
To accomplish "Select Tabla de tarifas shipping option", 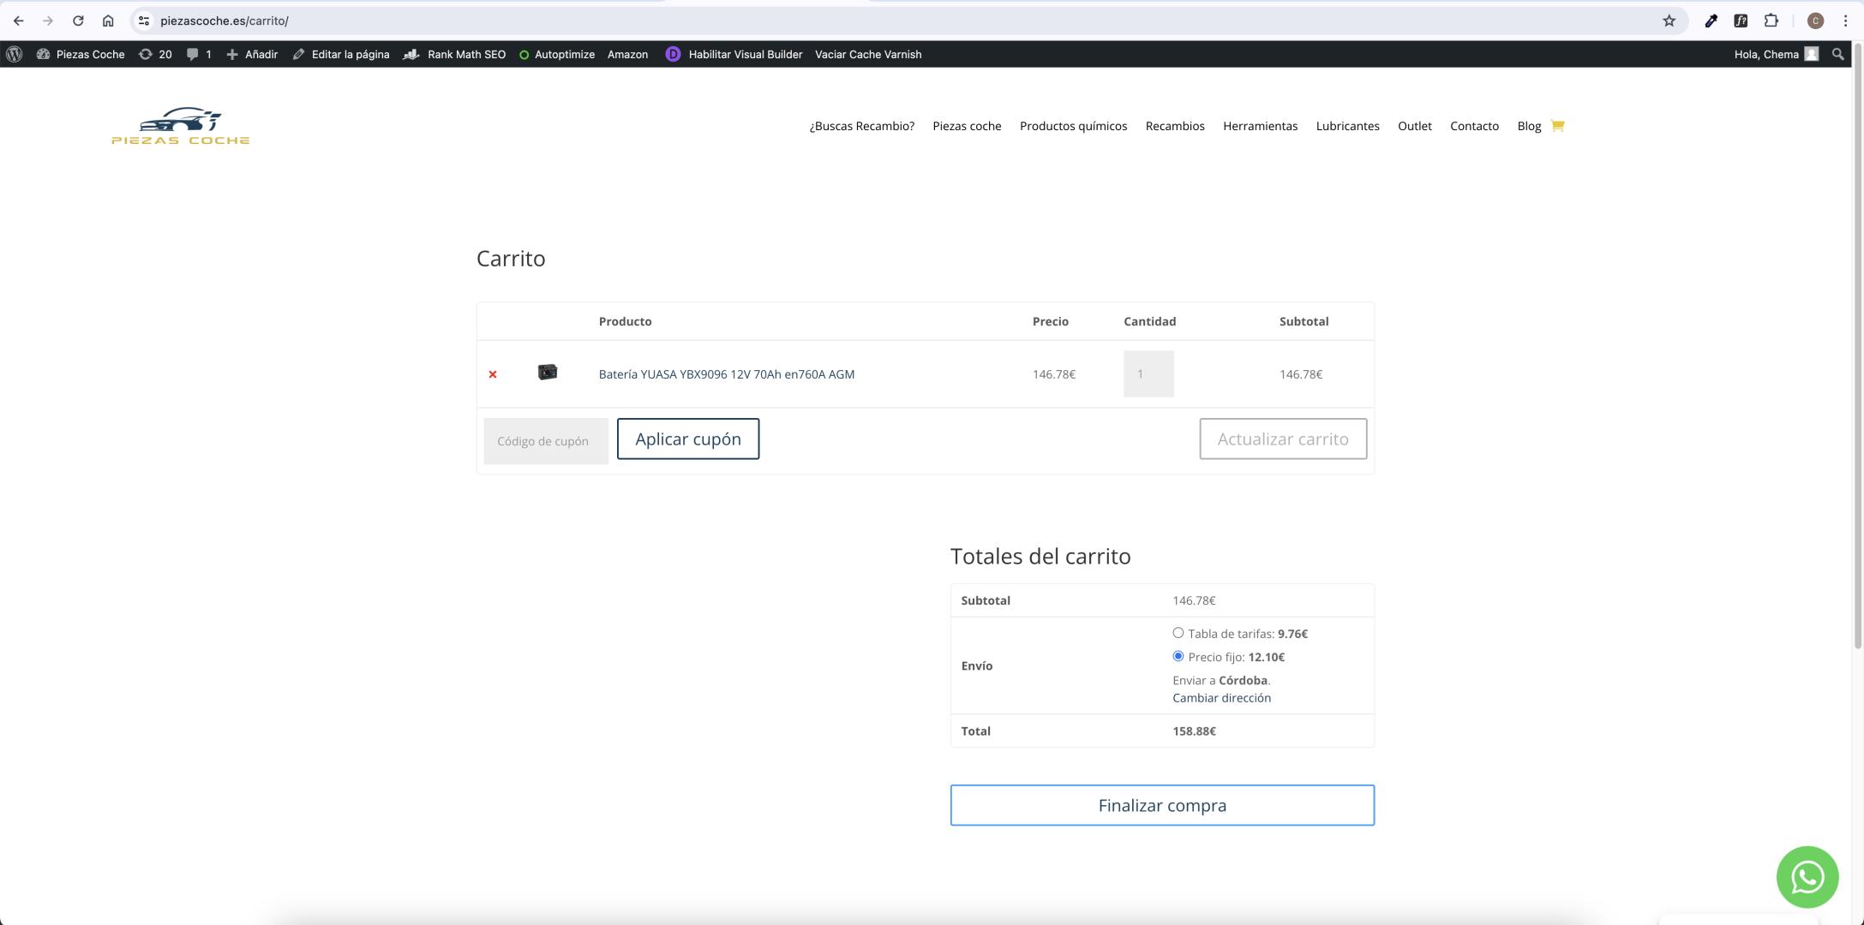I will point(1178,633).
